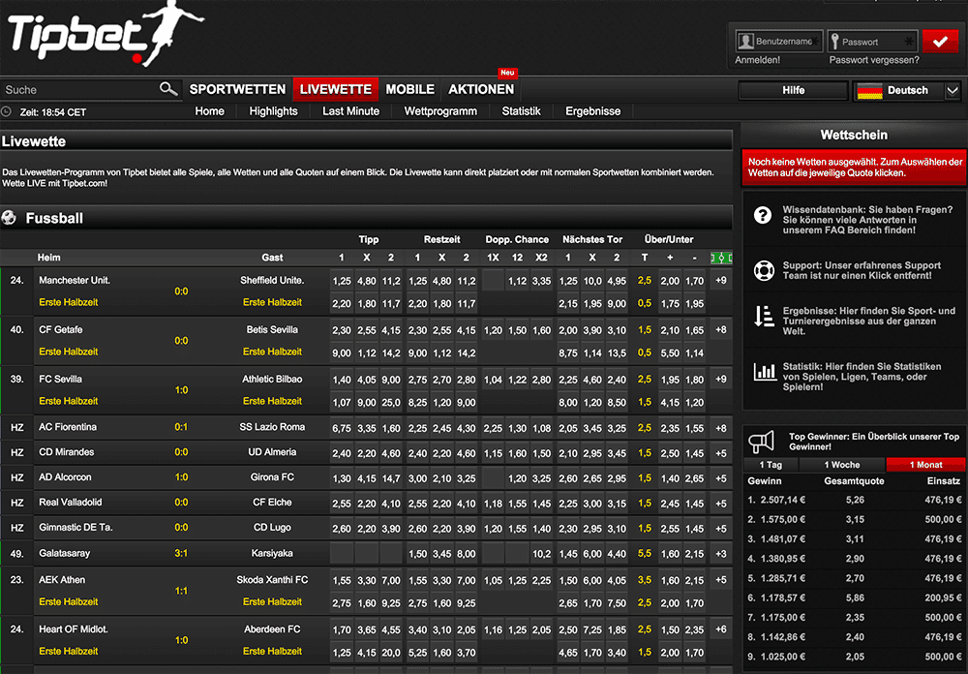
Task: Focus the Passwort input field
Action: [x=872, y=42]
